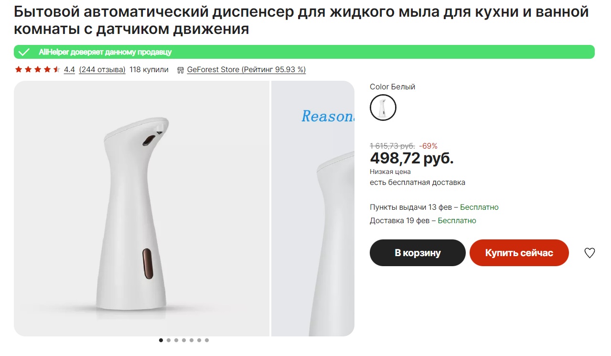Add product to wishlist with heart icon
Image resolution: width=611 pixels, height=356 pixels.
click(590, 253)
